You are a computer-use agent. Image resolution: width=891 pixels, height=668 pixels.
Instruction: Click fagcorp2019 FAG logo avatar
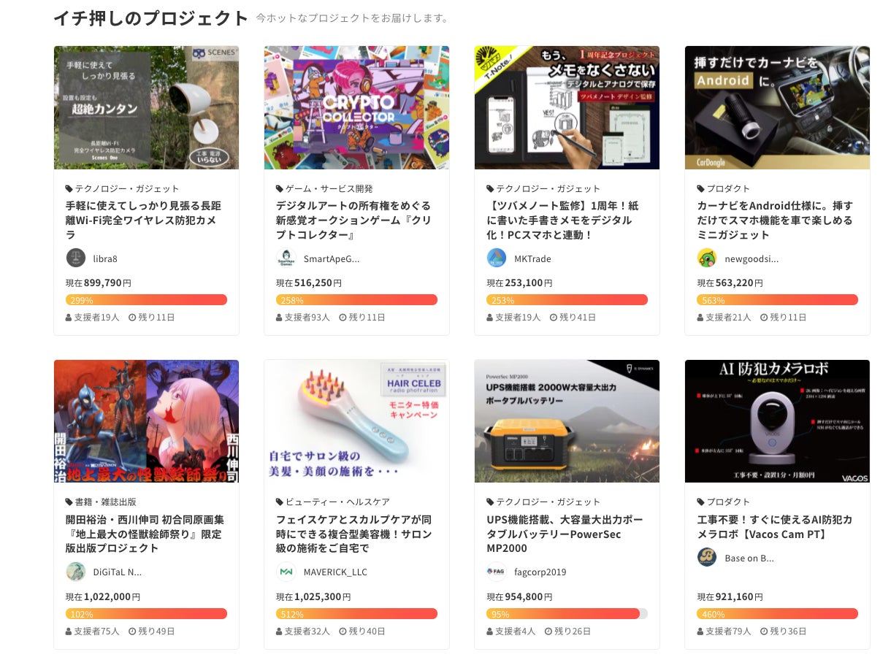(497, 572)
